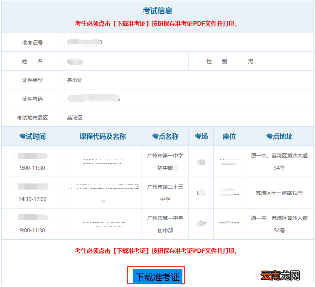This screenshot has height=287, width=315.
Task: Click the 姓名 label cell
Action: [32, 61]
